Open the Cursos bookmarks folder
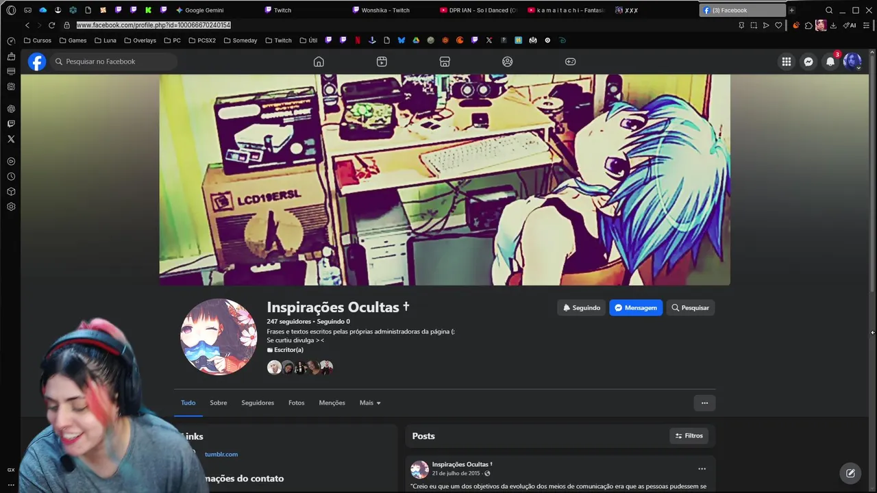 pos(38,40)
